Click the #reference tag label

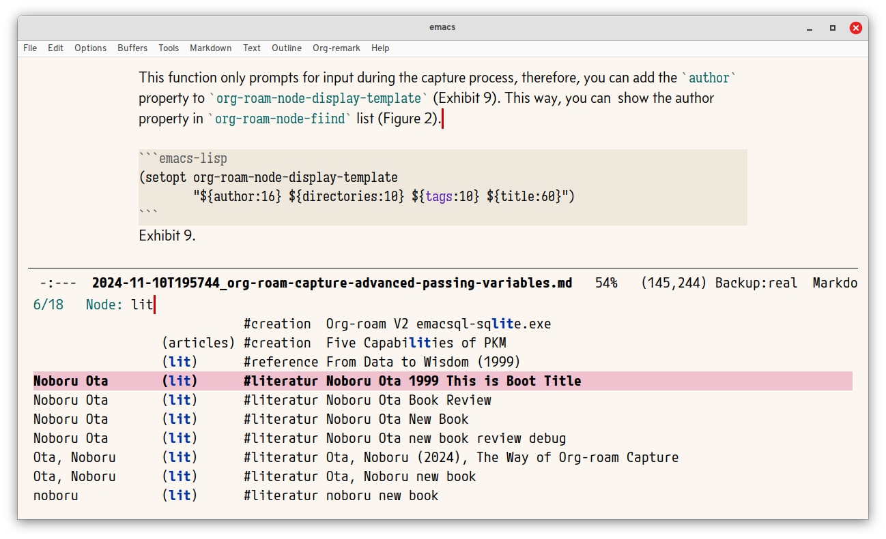pyautogui.click(x=281, y=362)
